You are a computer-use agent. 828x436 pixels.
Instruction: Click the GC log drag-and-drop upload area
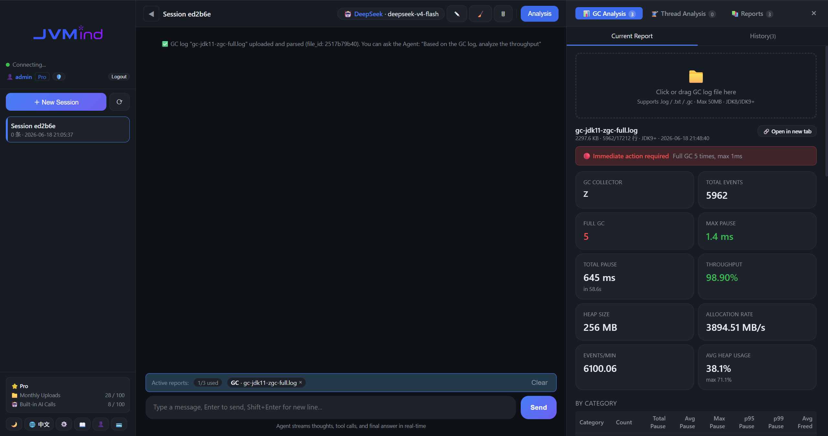[x=696, y=86]
